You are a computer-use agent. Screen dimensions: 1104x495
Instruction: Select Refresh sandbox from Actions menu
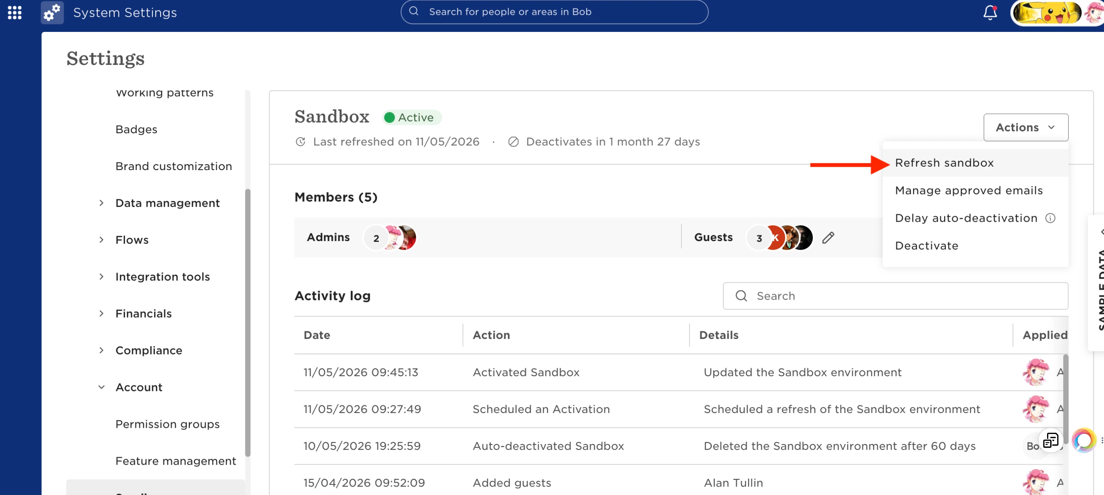(975, 163)
